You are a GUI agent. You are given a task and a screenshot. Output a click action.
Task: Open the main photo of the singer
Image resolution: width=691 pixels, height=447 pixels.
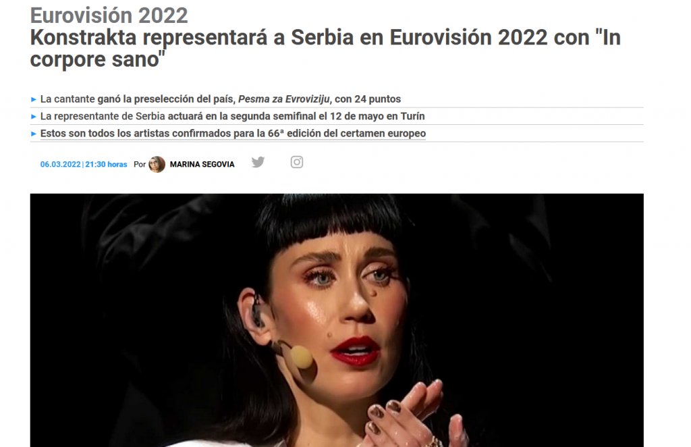pos(337,320)
